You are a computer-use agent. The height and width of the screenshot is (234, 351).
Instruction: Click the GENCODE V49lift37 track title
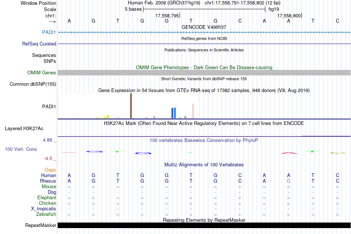point(204,27)
